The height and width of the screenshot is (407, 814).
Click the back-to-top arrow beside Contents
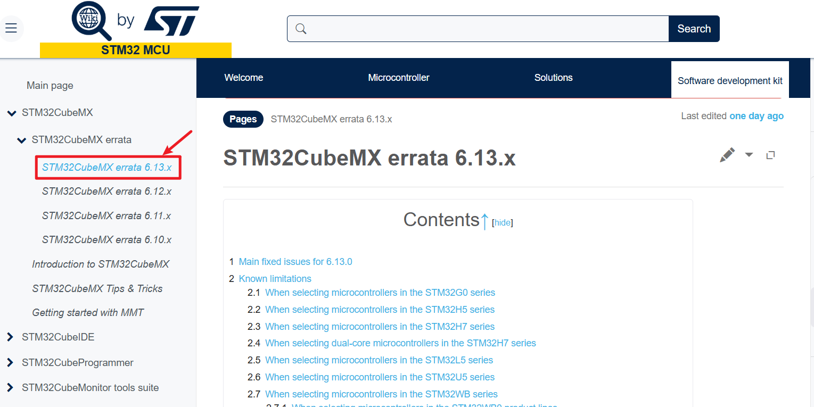click(x=484, y=219)
